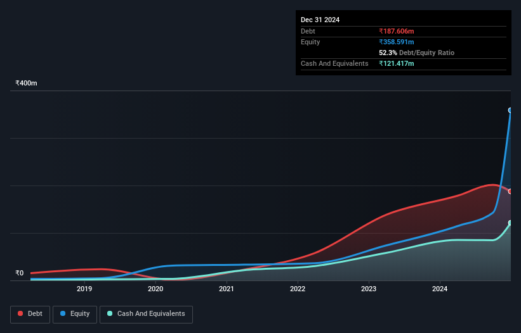Click the 2021 x-axis label
521x333 pixels.
(227, 289)
